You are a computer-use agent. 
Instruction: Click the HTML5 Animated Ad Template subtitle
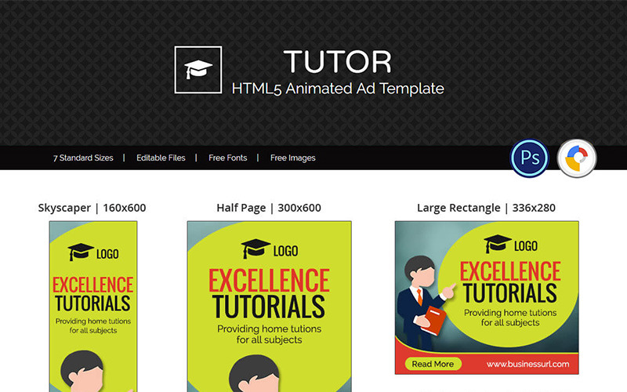point(338,89)
